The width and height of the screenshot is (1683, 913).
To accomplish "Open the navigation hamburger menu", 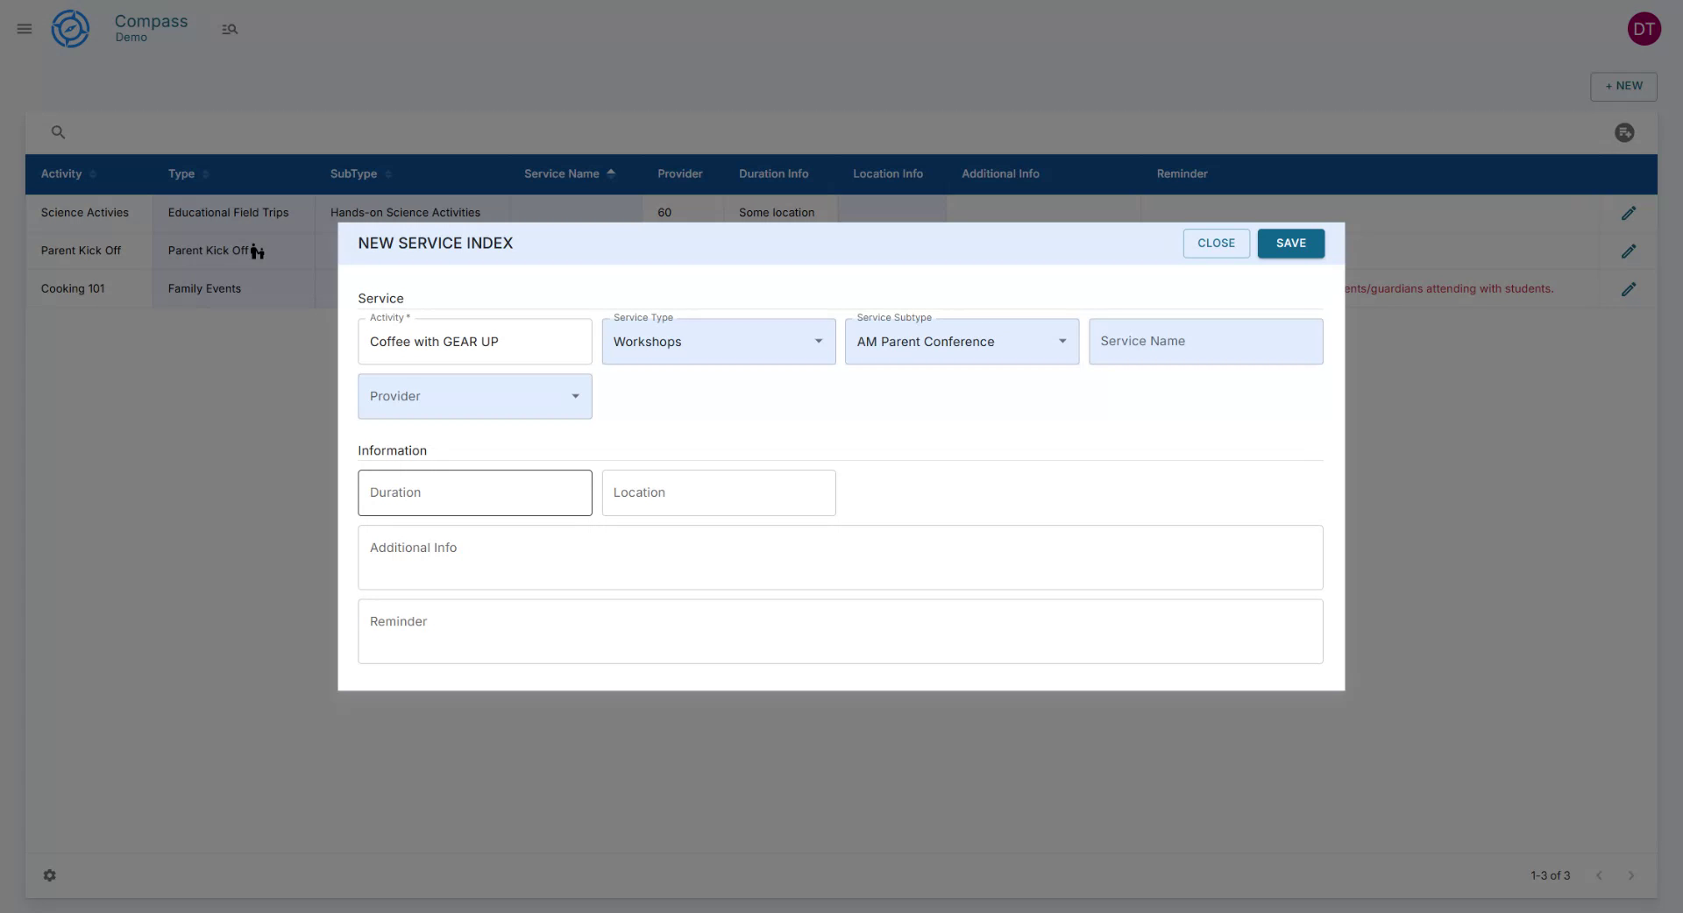I will 24,29.
